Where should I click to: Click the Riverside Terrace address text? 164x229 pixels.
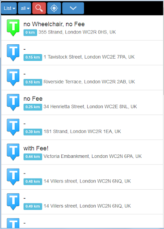pos(89,82)
